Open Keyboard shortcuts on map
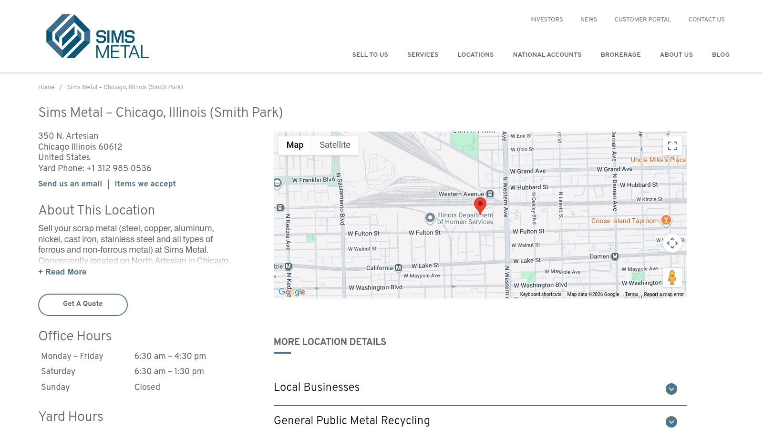Screen dimensions: 763x429 [540, 295]
